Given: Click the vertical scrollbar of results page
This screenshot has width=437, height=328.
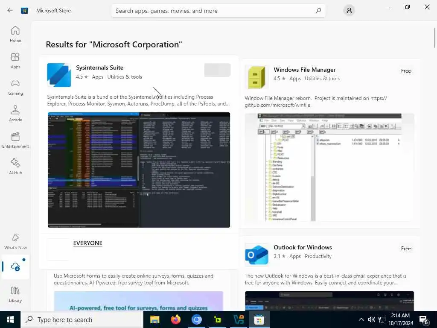Looking at the screenshot, I should click(434, 38).
